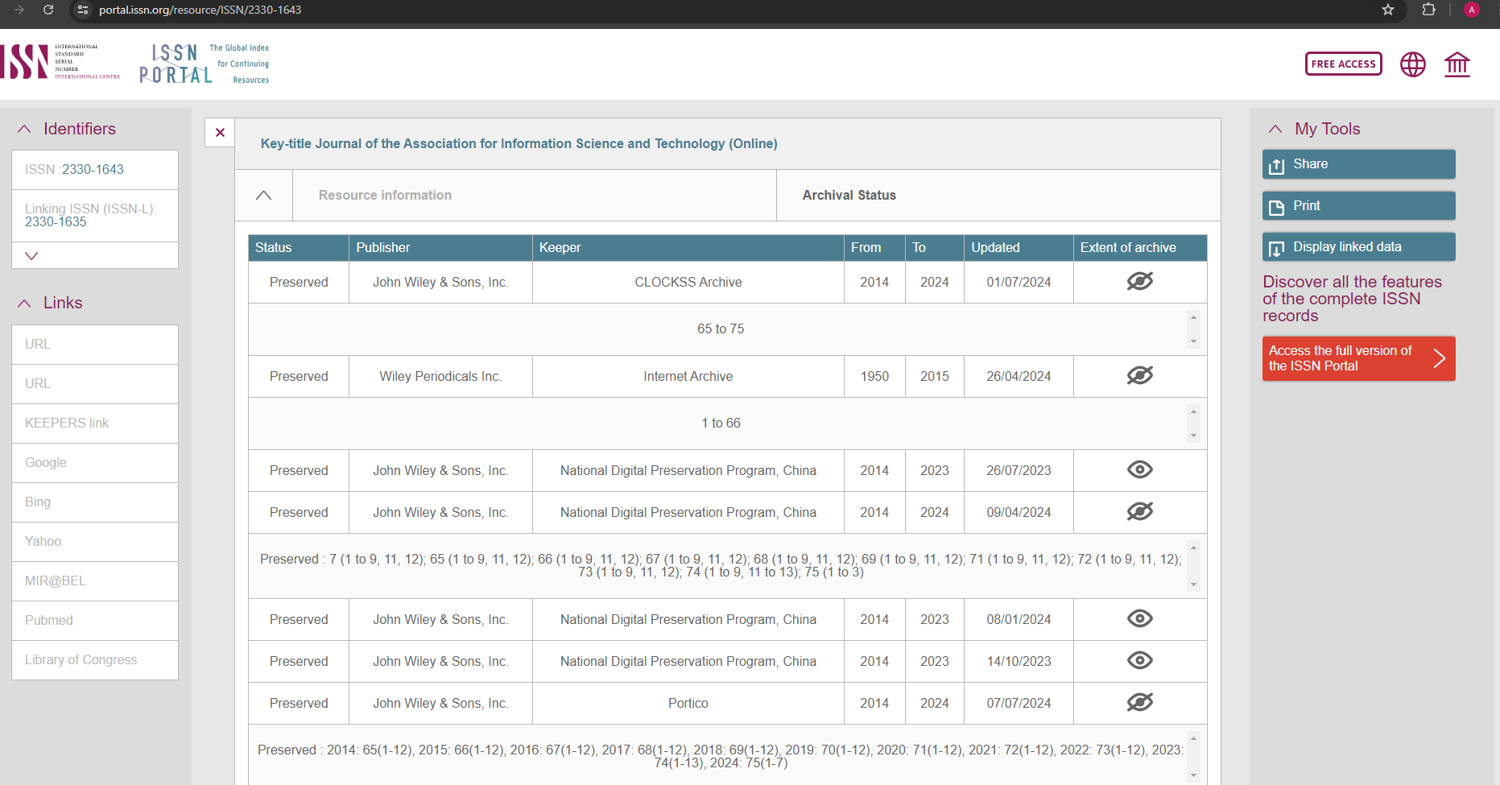The width and height of the screenshot is (1500, 785).
Task: Show extent of archive for CLOCKSS row
Action: point(1139,281)
